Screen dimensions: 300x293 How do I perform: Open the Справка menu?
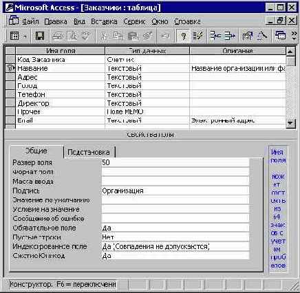click(x=187, y=21)
